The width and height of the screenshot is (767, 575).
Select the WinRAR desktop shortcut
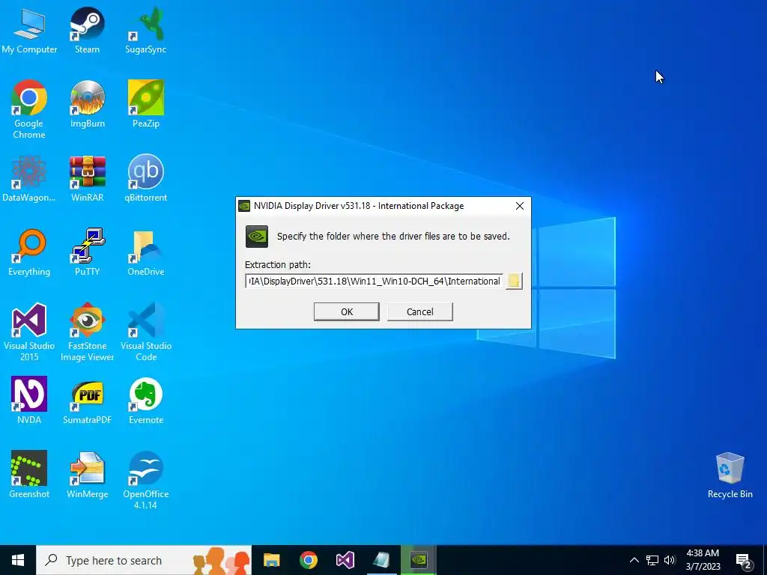(x=87, y=178)
